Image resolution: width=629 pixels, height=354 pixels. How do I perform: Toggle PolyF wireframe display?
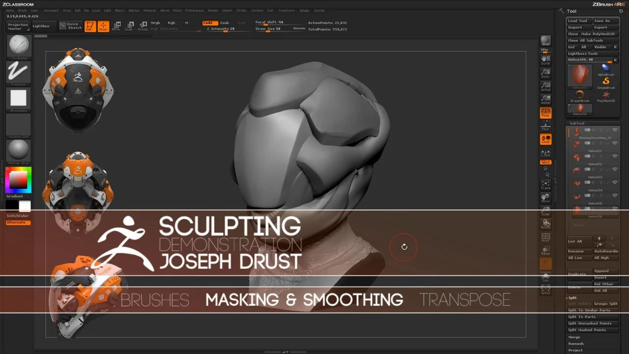pos(545,237)
